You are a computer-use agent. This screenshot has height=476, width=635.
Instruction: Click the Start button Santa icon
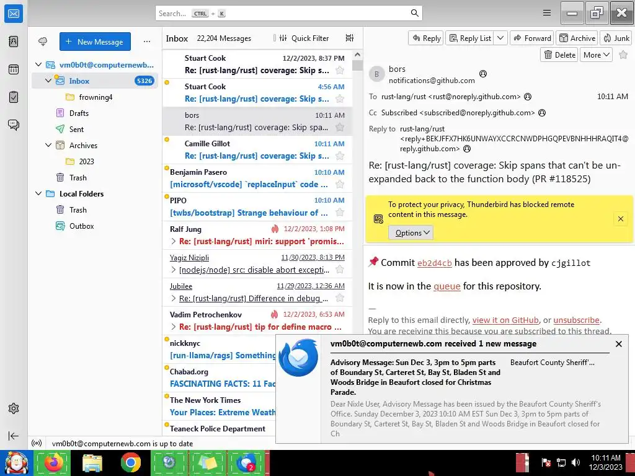tap(16, 462)
